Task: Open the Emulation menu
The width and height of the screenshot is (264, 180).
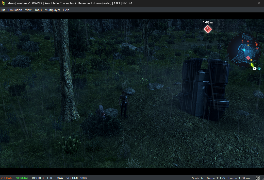Action: [15, 10]
